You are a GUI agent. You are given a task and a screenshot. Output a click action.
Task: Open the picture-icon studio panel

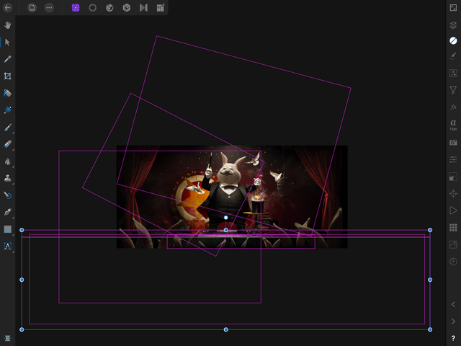pos(453,244)
